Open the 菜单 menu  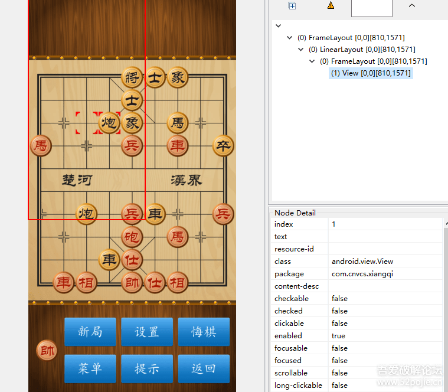90,368
